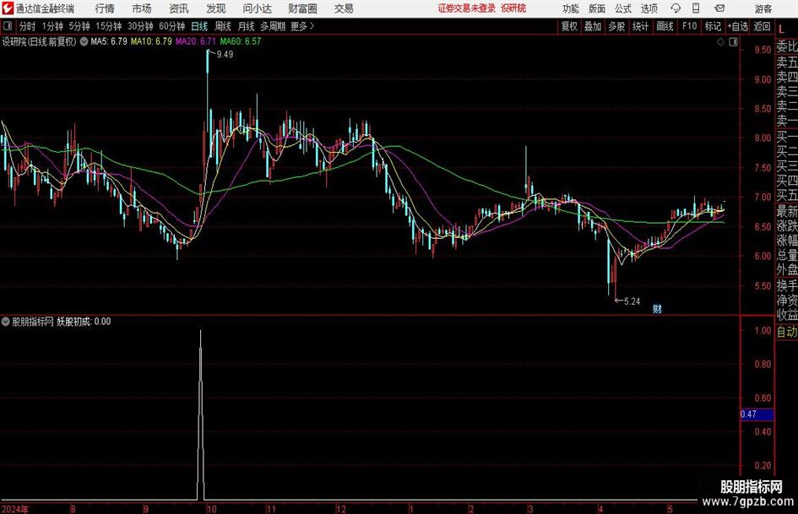Screen dimensions: 798x514
Task: Switch to 60分钟 period
Action: coord(171,26)
